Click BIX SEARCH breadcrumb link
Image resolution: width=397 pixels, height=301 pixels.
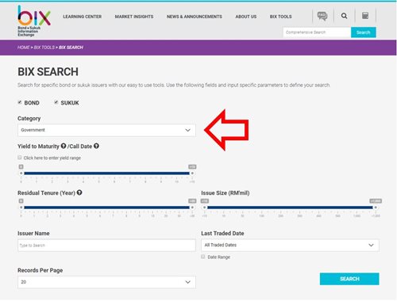(71, 48)
